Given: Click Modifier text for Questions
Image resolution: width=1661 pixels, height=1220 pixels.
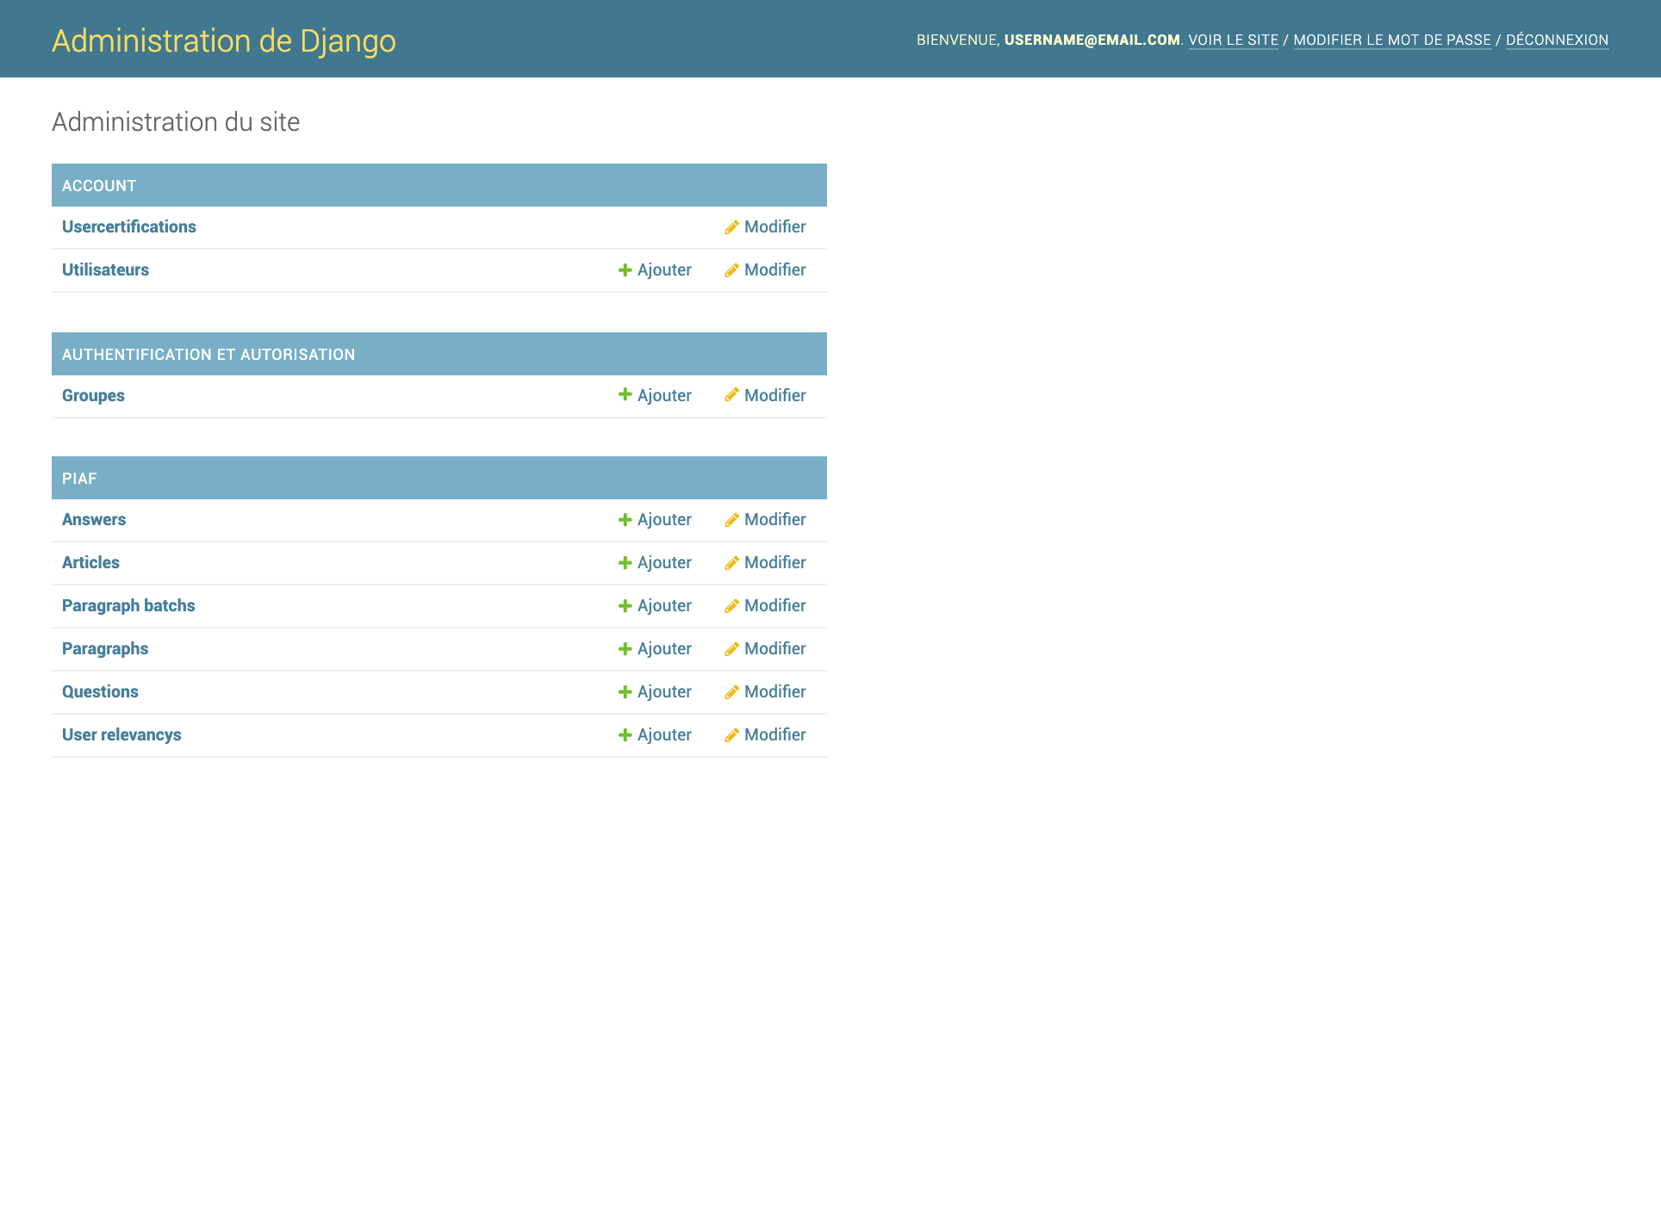Looking at the screenshot, I should (x=775, y=692).
